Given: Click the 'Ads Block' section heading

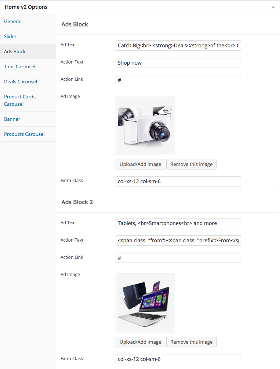Looking at the screenshot, I should click(74, 25).
